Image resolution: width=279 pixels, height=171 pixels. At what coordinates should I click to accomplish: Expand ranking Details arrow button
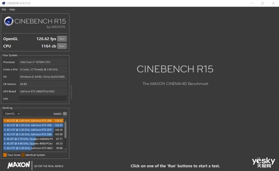point(65,114)
